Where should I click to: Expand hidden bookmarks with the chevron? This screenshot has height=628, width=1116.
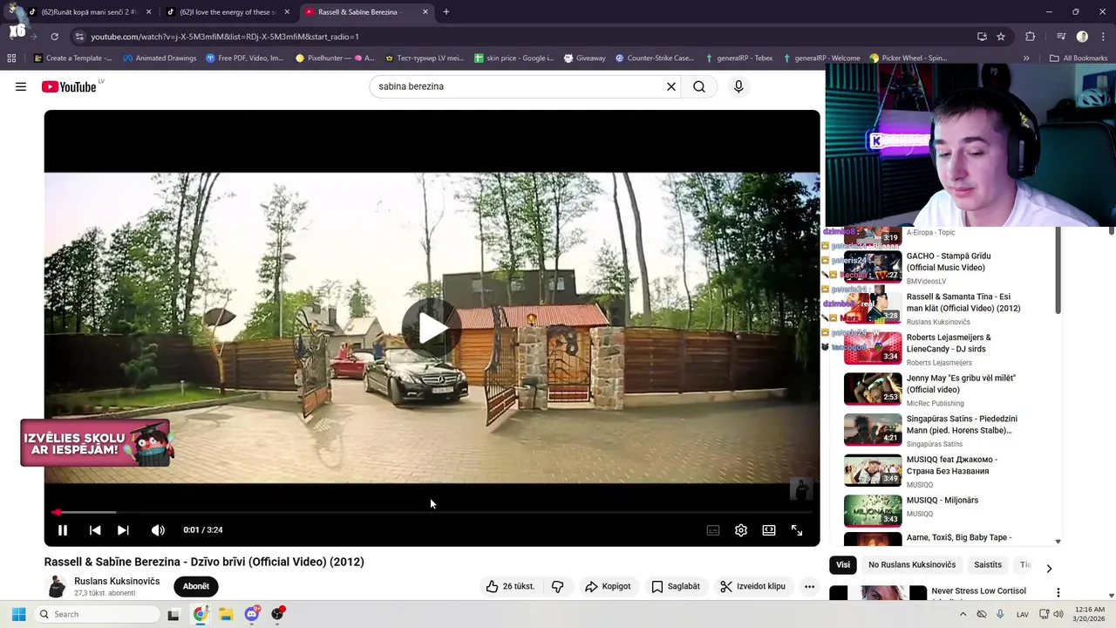[1026, 58]
